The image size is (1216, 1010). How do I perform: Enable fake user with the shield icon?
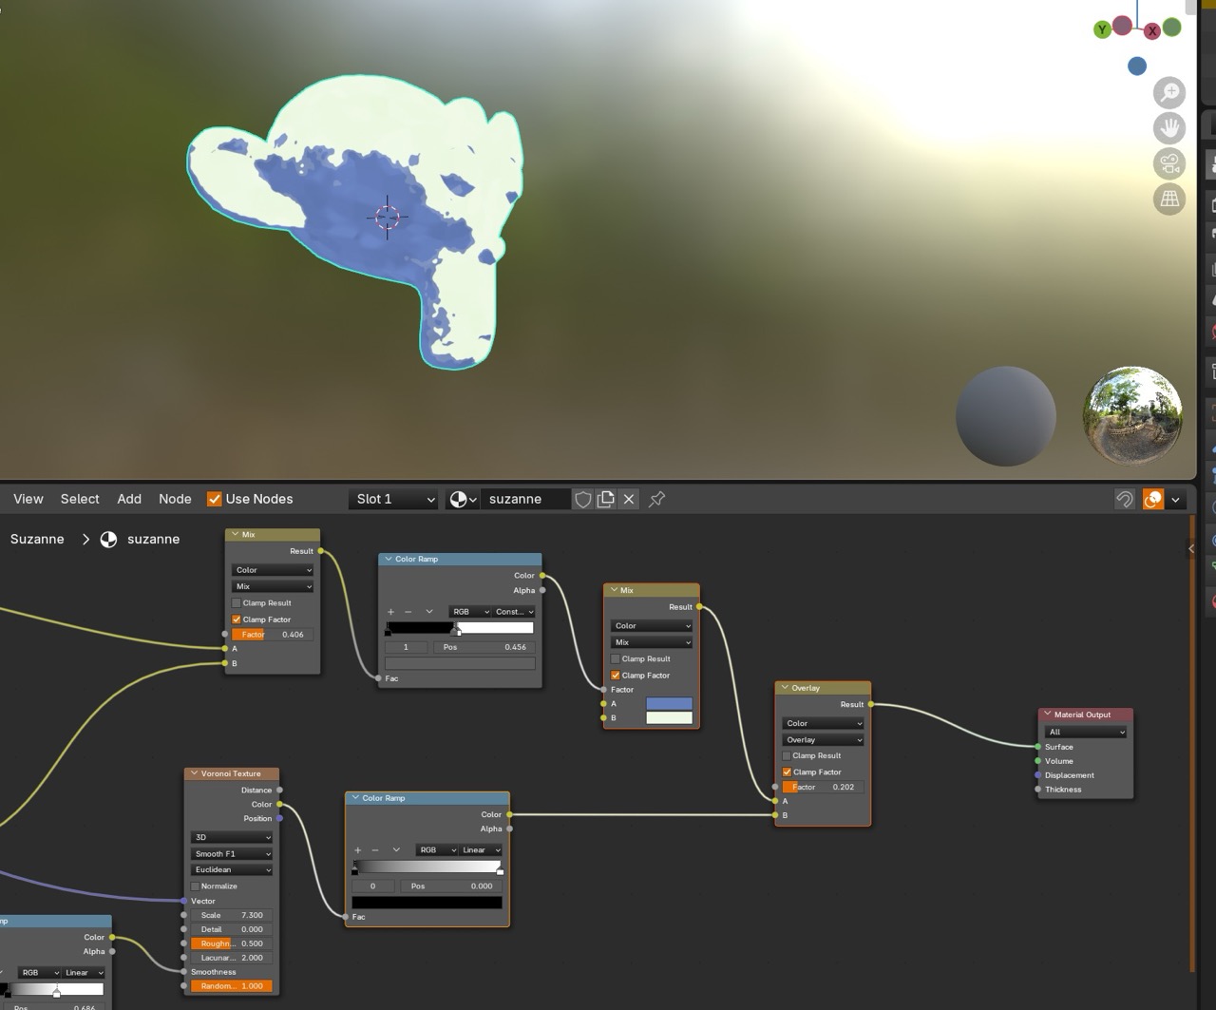[583, 499]
